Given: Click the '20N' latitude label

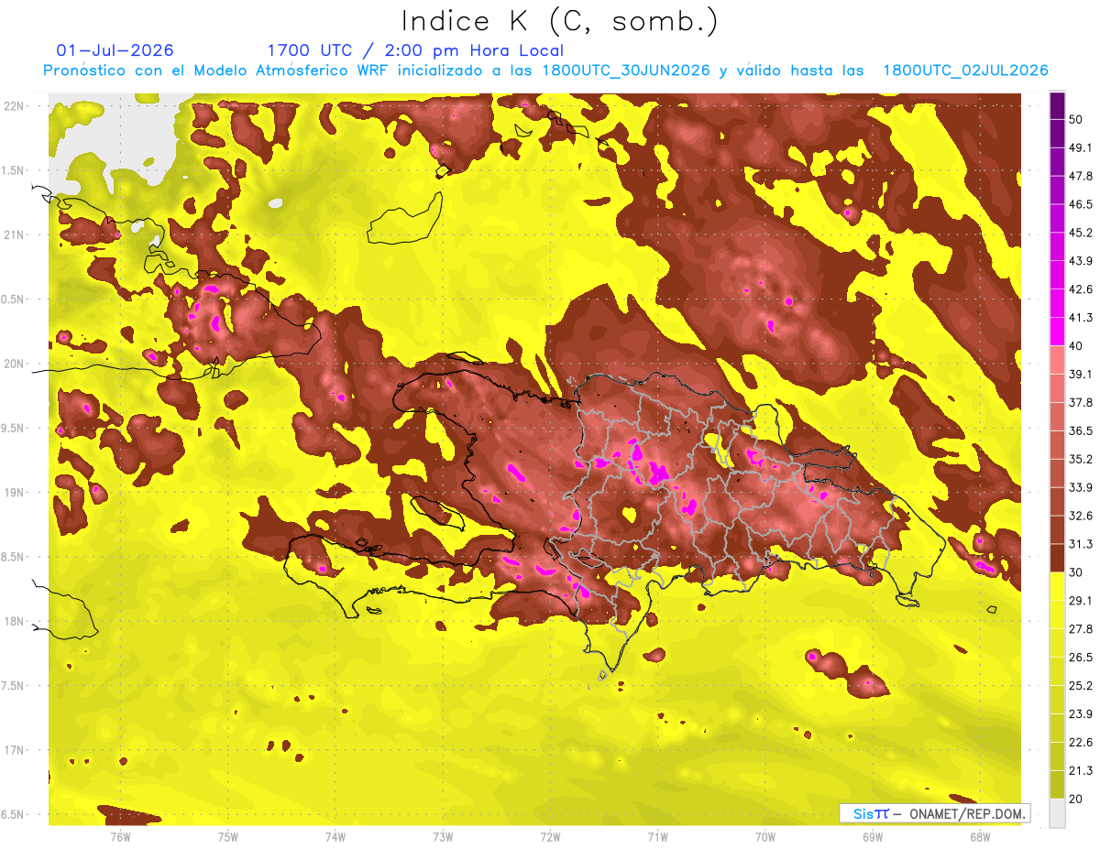Looking at the screenshot, I should click(15, 364).
